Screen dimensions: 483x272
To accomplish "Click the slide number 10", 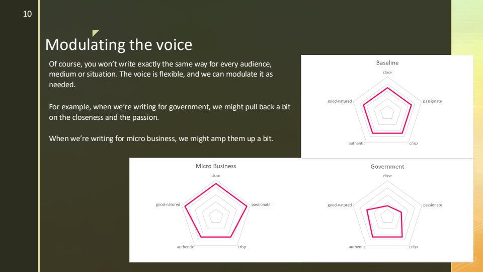I will pos(27,14).
